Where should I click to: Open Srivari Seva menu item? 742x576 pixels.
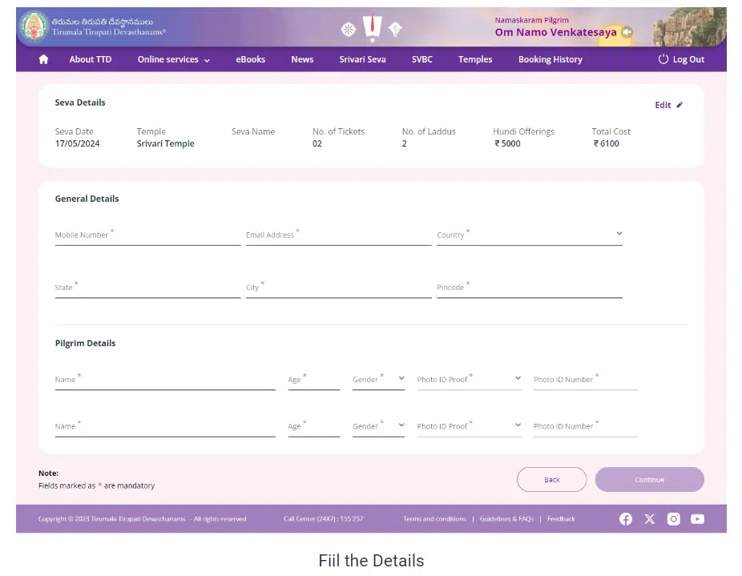pyautogui.click(x=362, y=59)
